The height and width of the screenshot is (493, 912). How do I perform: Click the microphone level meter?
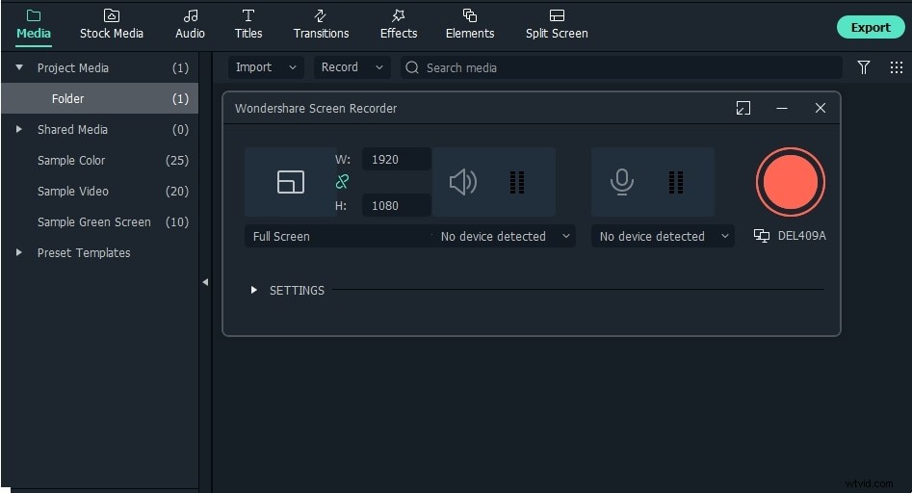675,182
